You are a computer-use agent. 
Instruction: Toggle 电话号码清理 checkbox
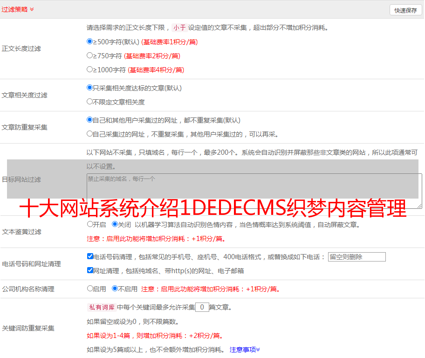tap(90, 256)
